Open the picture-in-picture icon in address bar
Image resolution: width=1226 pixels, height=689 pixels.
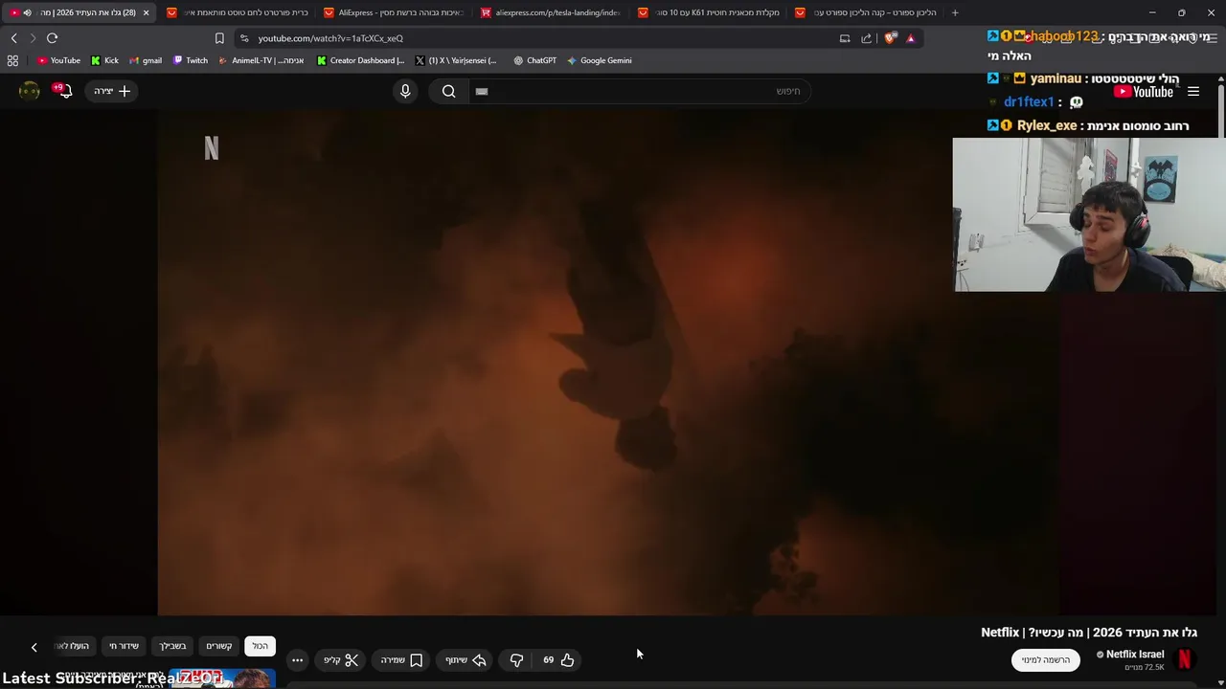coord(845,38)
